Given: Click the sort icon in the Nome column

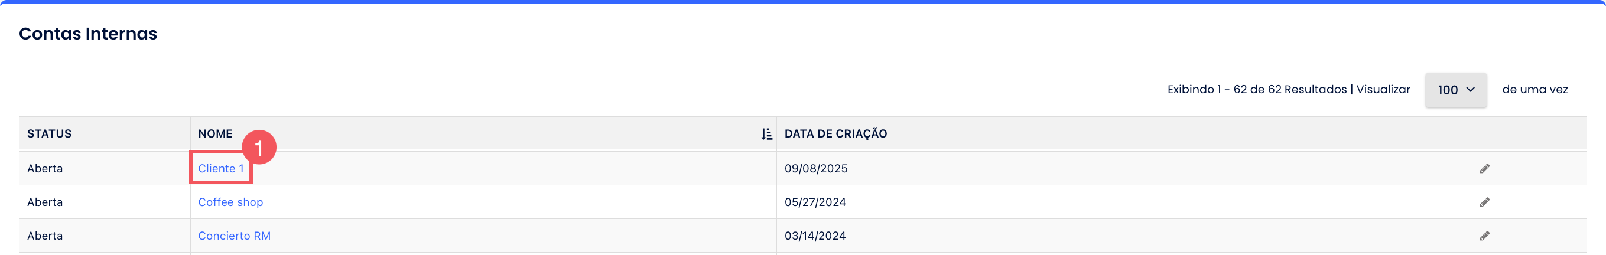Looking at the screenshot, I should pos(766,134).
